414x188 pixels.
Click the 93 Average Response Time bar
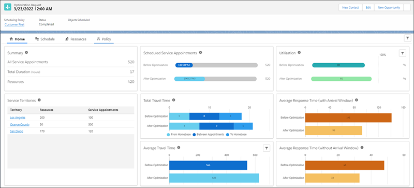click(x=334, y=131)
